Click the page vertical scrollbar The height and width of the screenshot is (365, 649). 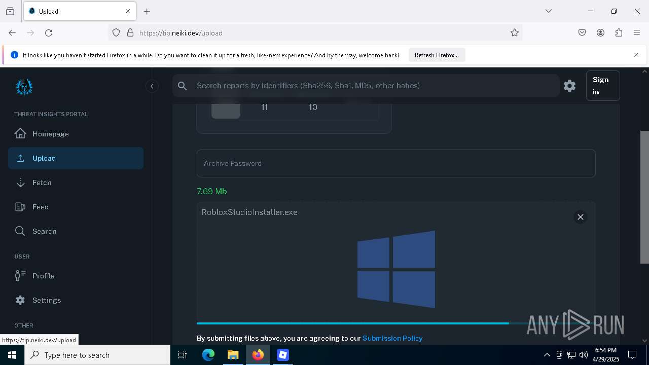coord(644,197)
